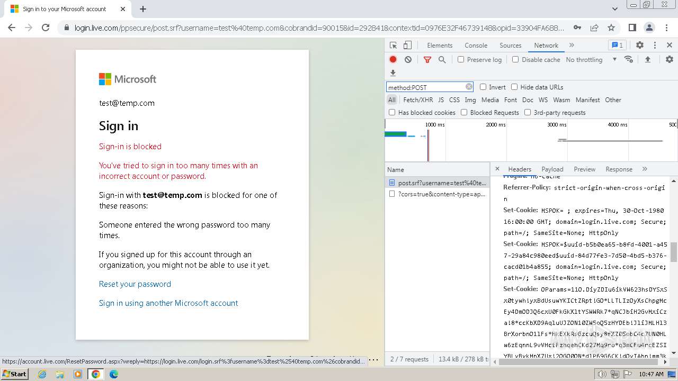Toggle browser side panel icon
678x381 pixels.
[x=632, y=28]
